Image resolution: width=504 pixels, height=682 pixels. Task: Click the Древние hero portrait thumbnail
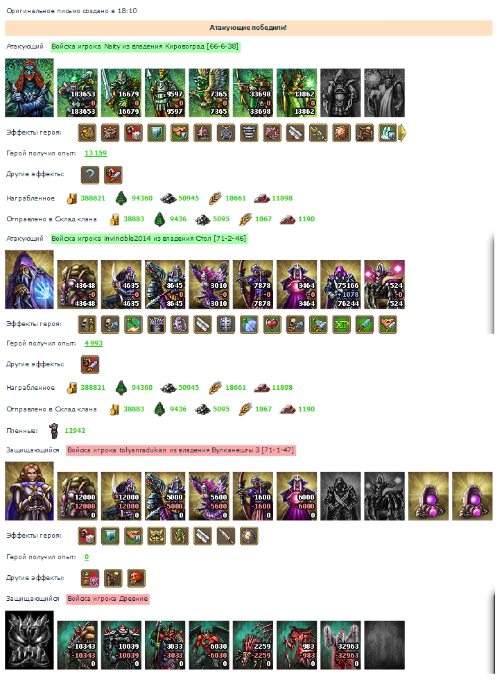tap(30, 640)
